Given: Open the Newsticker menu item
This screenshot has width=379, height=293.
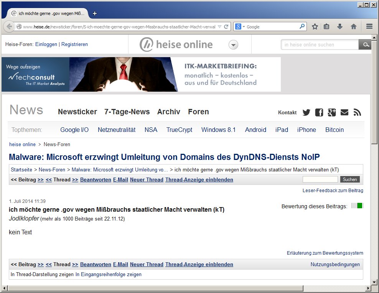Looking at the screenshot, I should click(77, 112).
